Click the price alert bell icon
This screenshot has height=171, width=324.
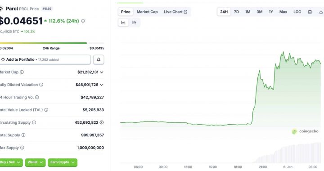(99, 59)
